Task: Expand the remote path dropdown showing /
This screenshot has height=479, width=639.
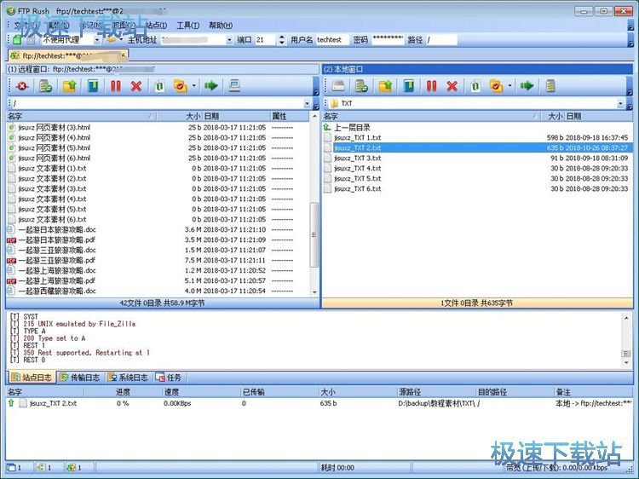Action: coord(308,103)
